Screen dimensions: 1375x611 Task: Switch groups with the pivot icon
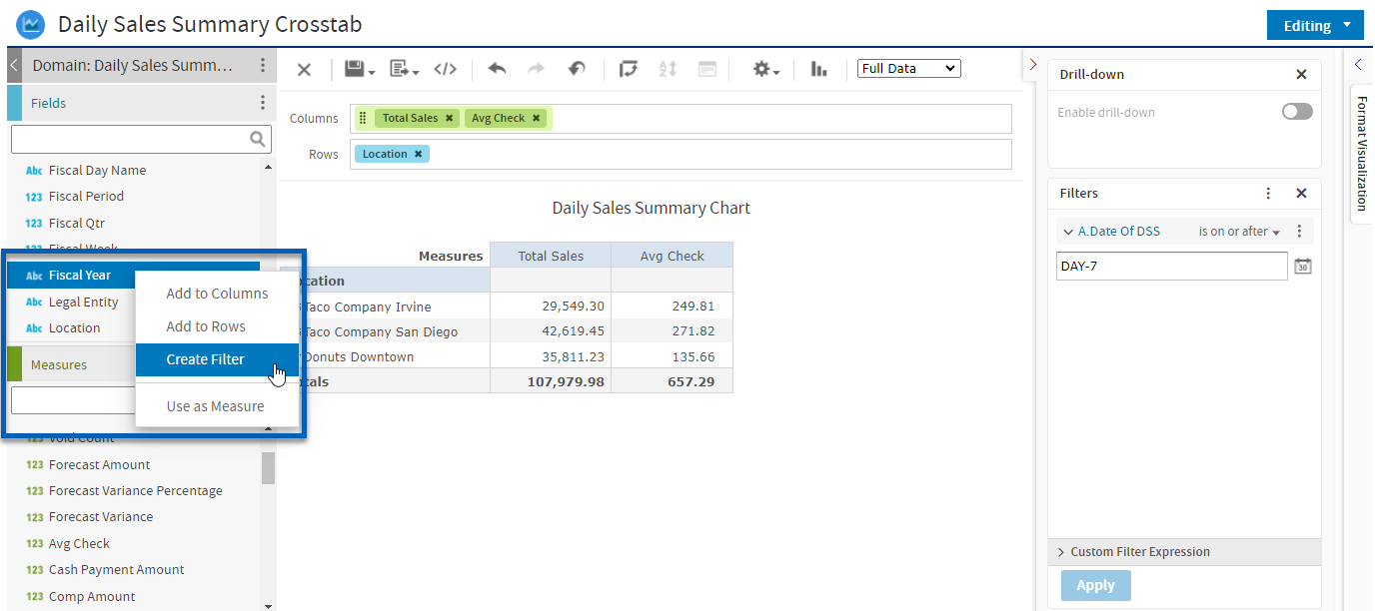[x=629, y=69]
